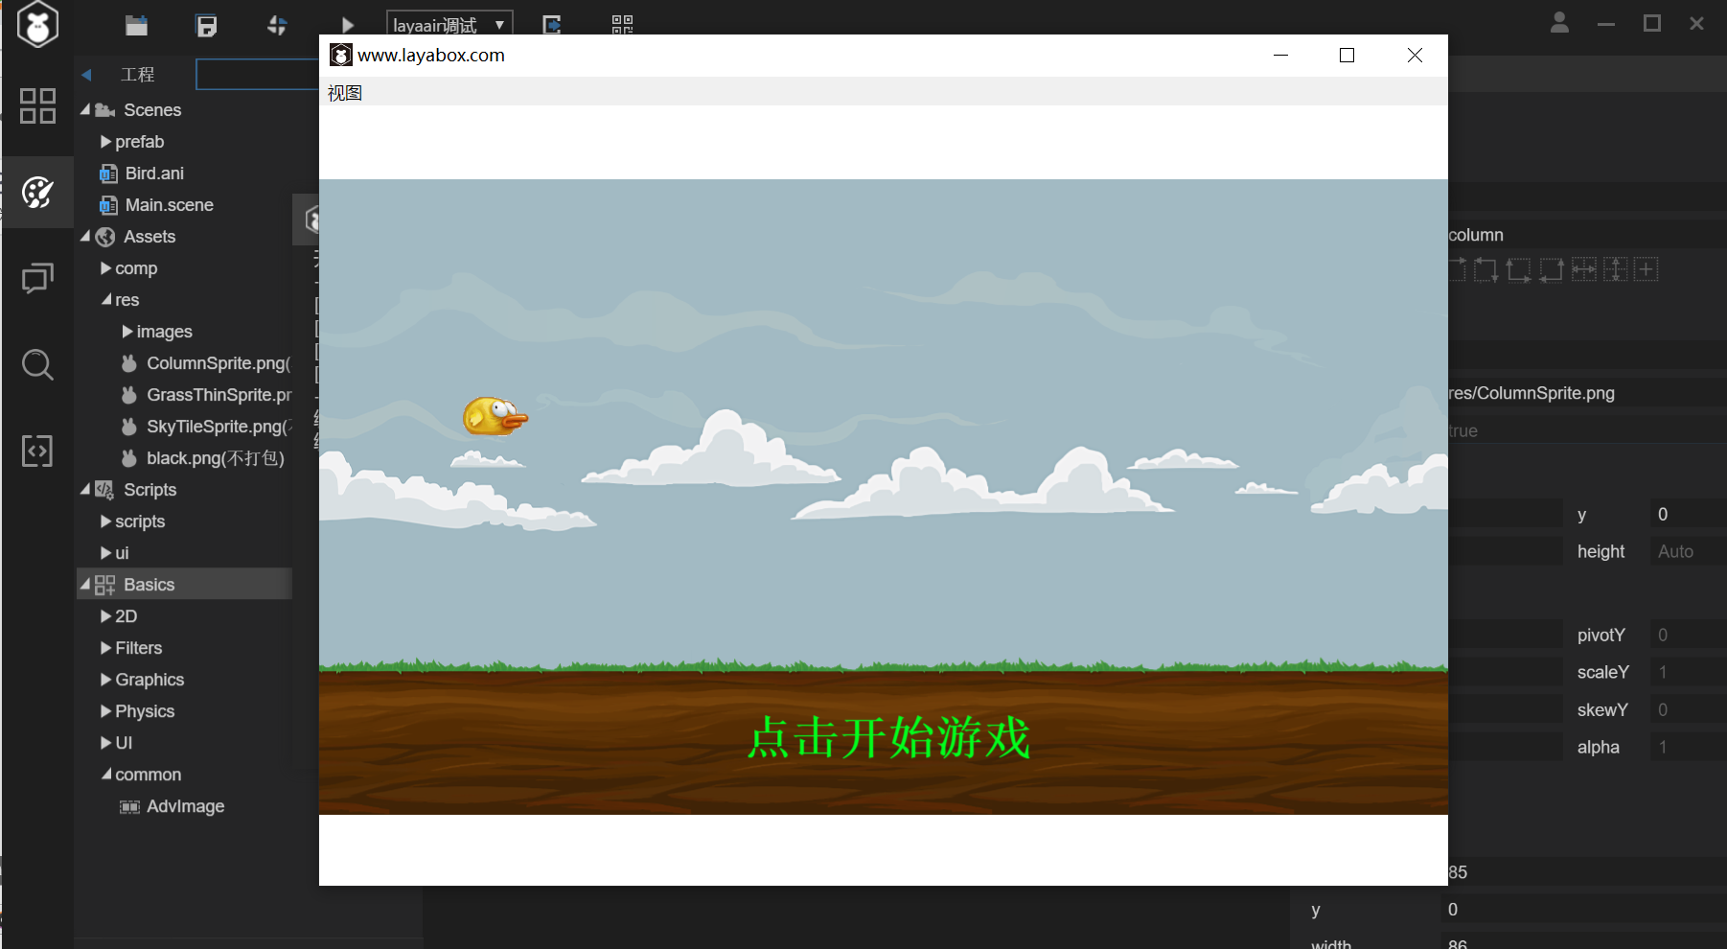The height and width of the screenshot is (949, 1727).
Task: Click the height Auto field
Action: point(1688,551)
